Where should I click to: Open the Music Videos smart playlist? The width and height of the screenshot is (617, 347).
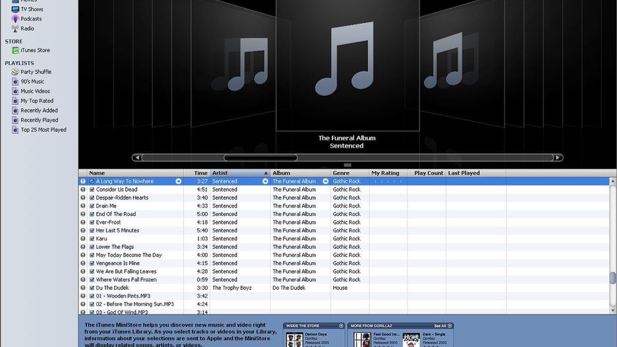(x=31, y=91)
